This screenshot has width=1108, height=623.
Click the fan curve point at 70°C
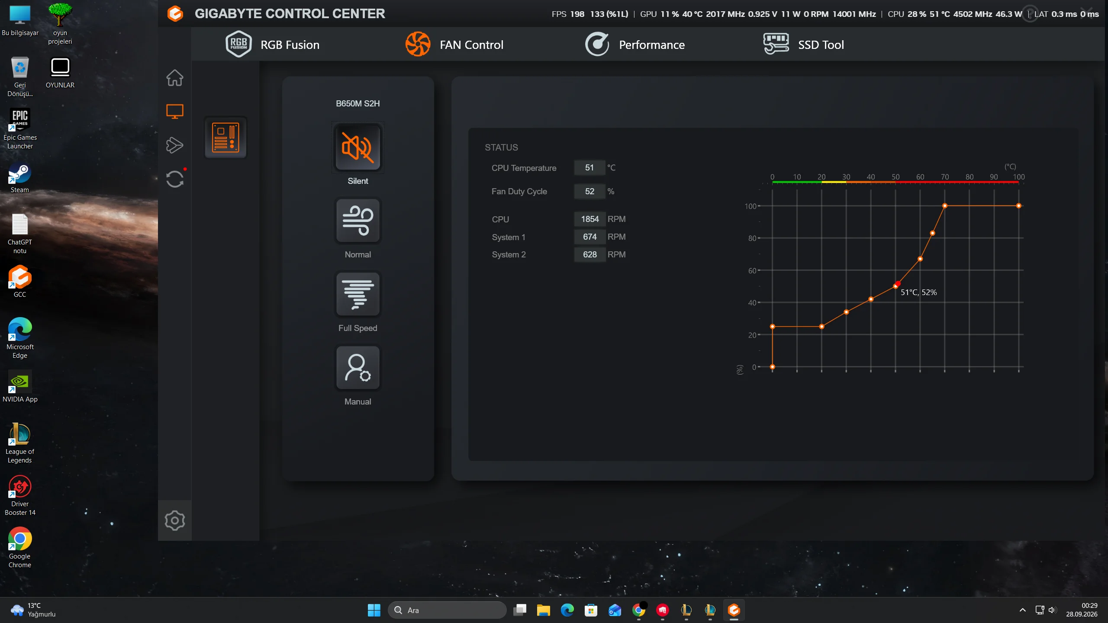(945, 206)
